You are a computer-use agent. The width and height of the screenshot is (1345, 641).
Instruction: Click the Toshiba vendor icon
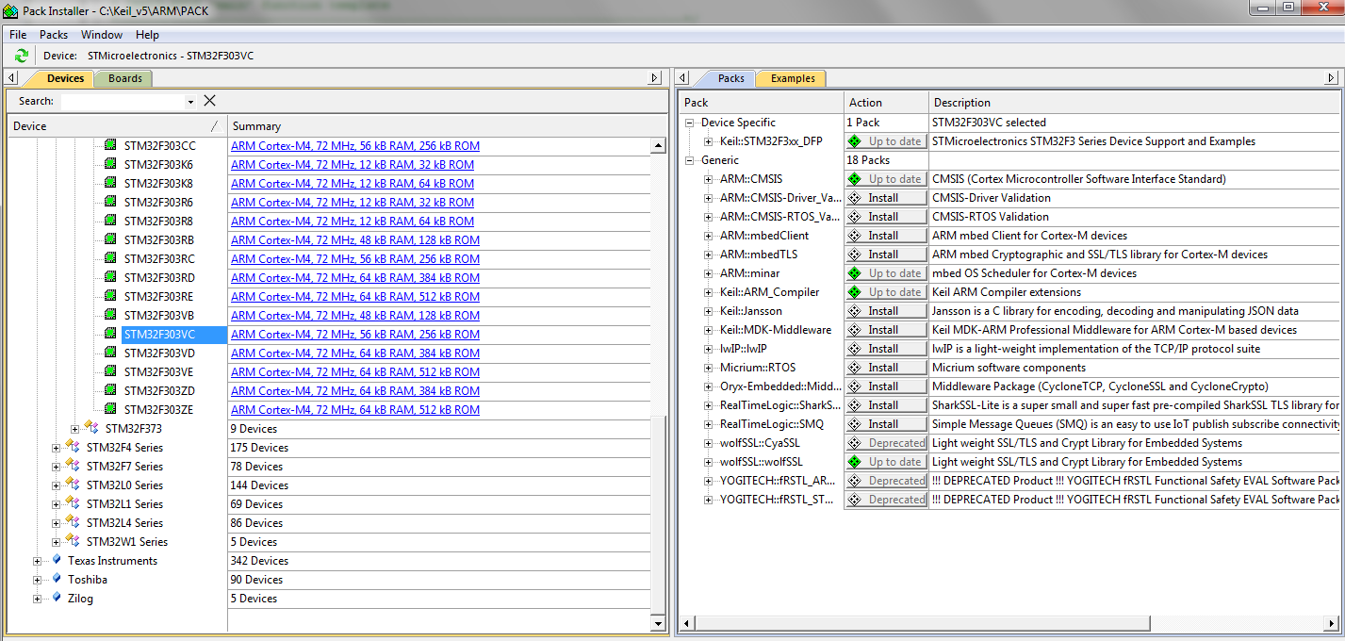click(x=57, y=579)
